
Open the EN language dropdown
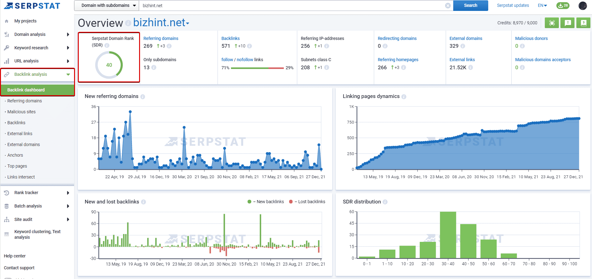click(542, 6)
